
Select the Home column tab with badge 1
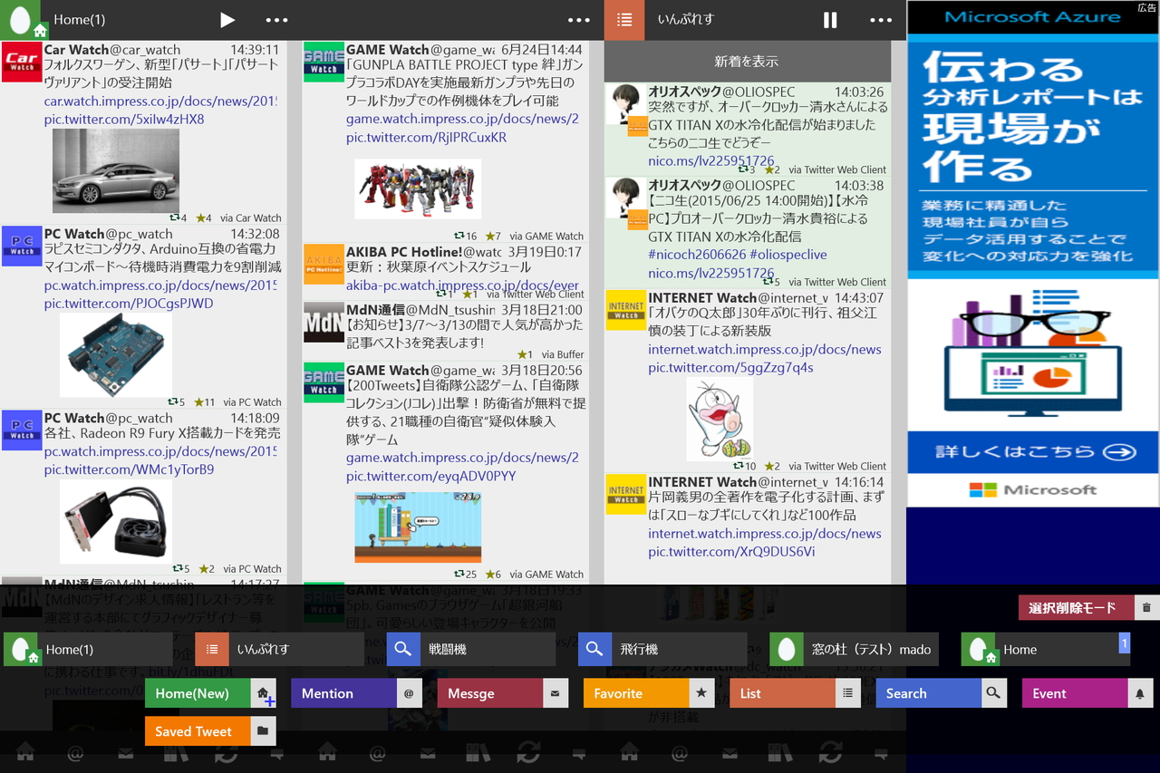1046,649
